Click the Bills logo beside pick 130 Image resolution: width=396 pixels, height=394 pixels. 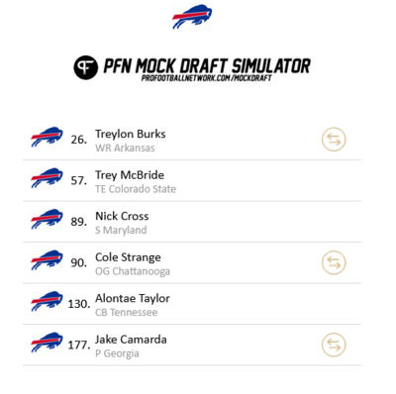(47, 301)
